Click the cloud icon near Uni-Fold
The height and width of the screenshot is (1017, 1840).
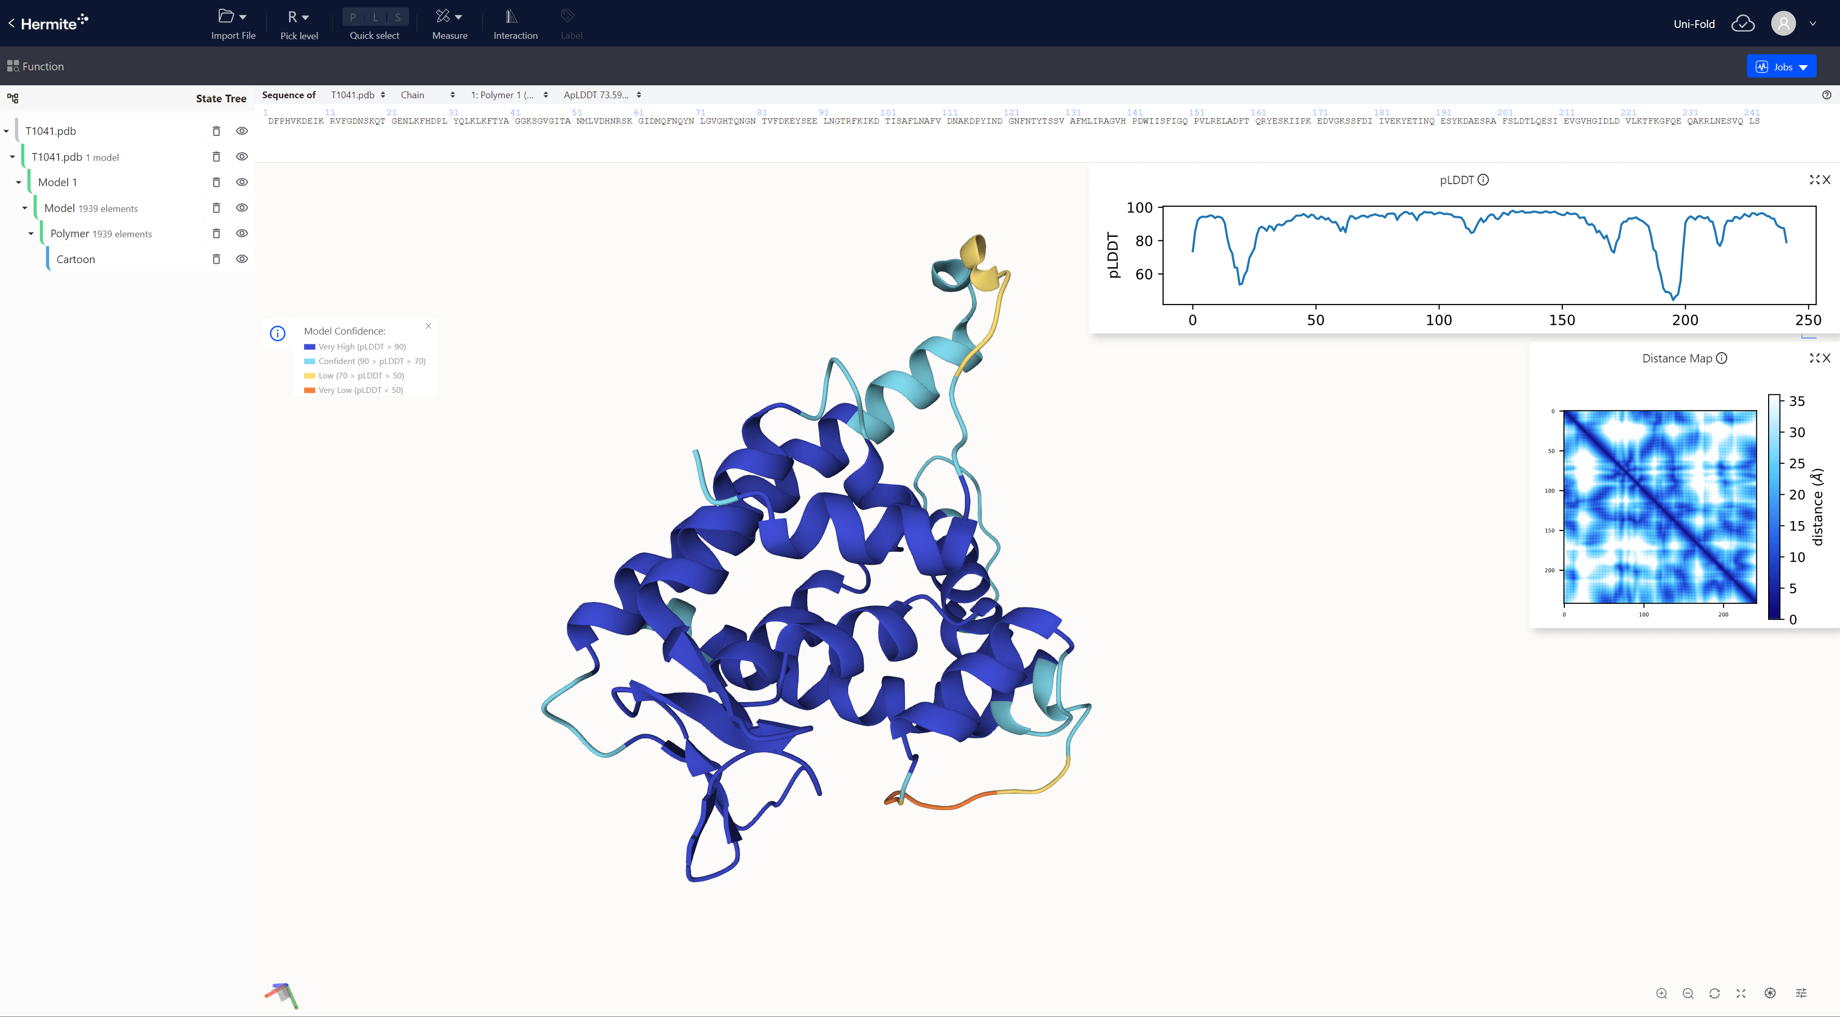coord(1743,24)
